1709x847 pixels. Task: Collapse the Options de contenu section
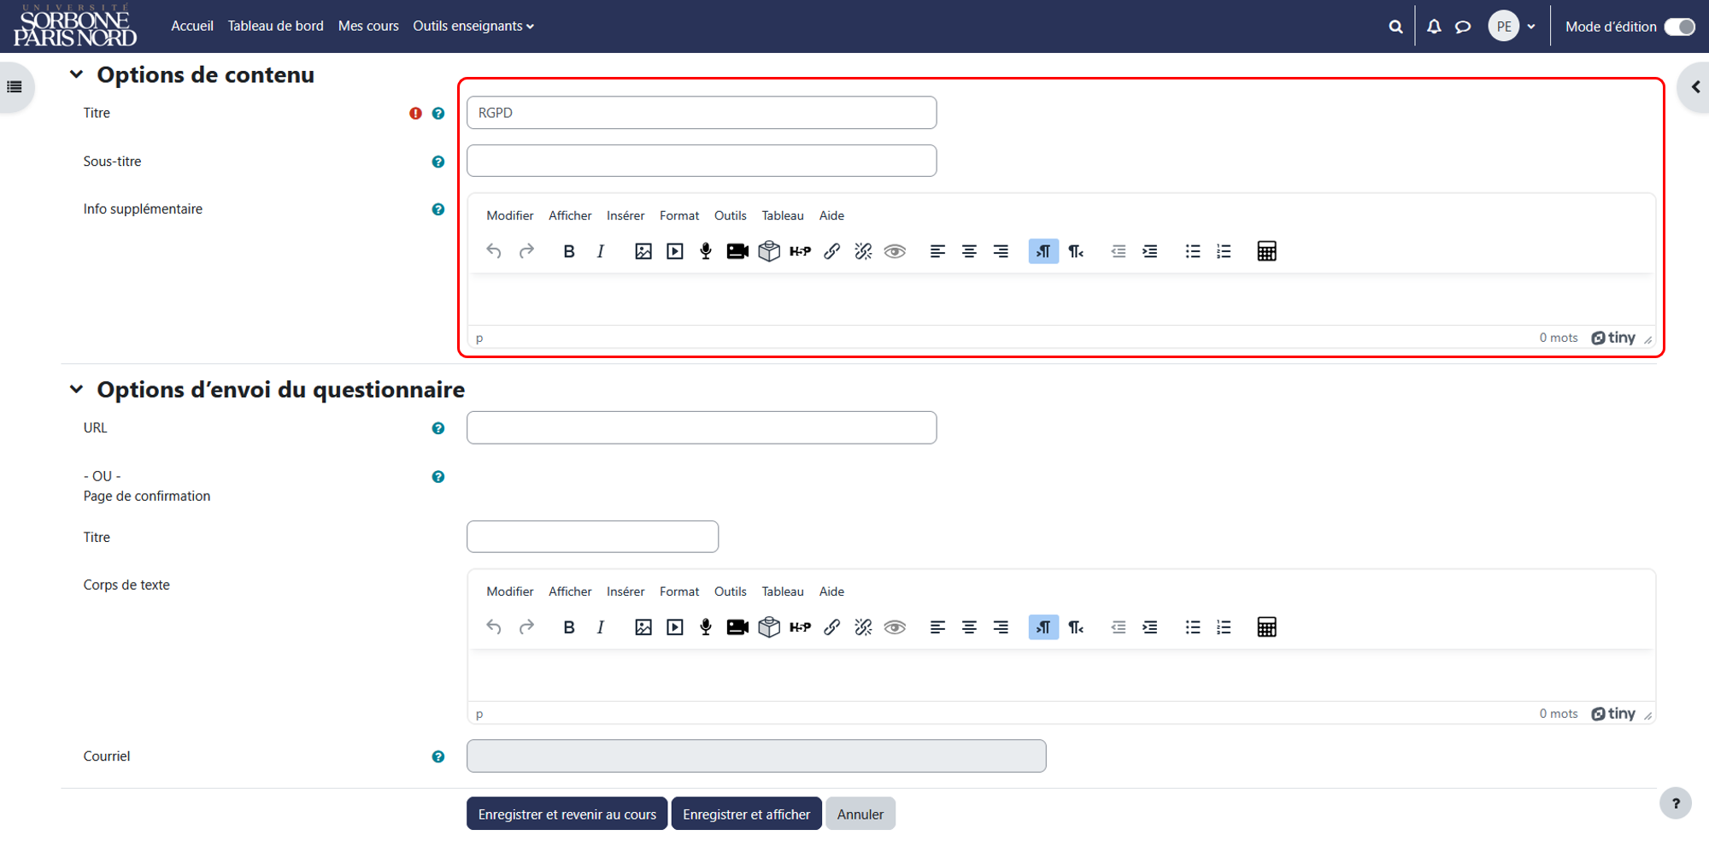point(76,74)
